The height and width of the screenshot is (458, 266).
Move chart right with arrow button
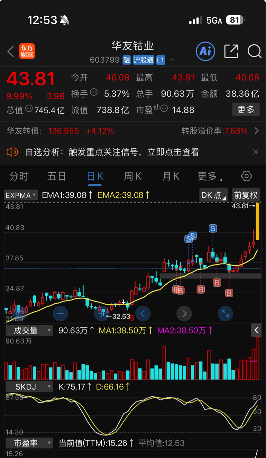point(184,314)
